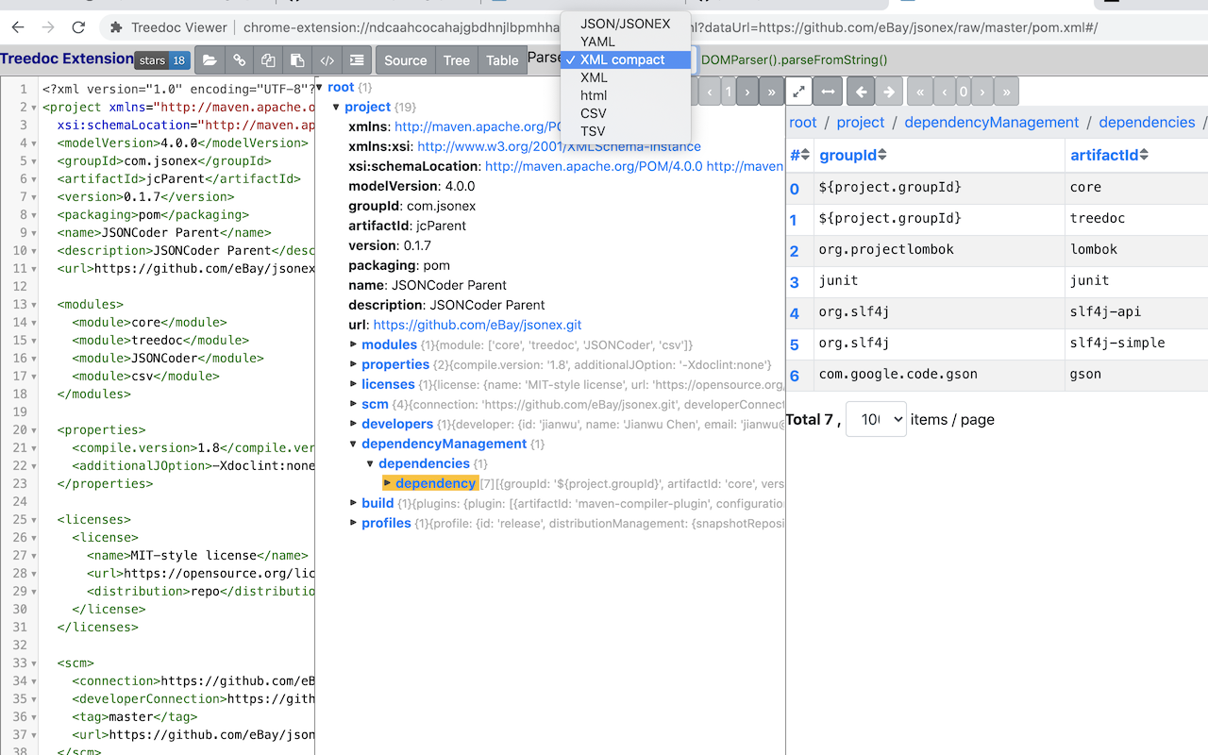Click the page 1 number box
Viewport: 1208px width, 755px height.
tap(728, 92)
